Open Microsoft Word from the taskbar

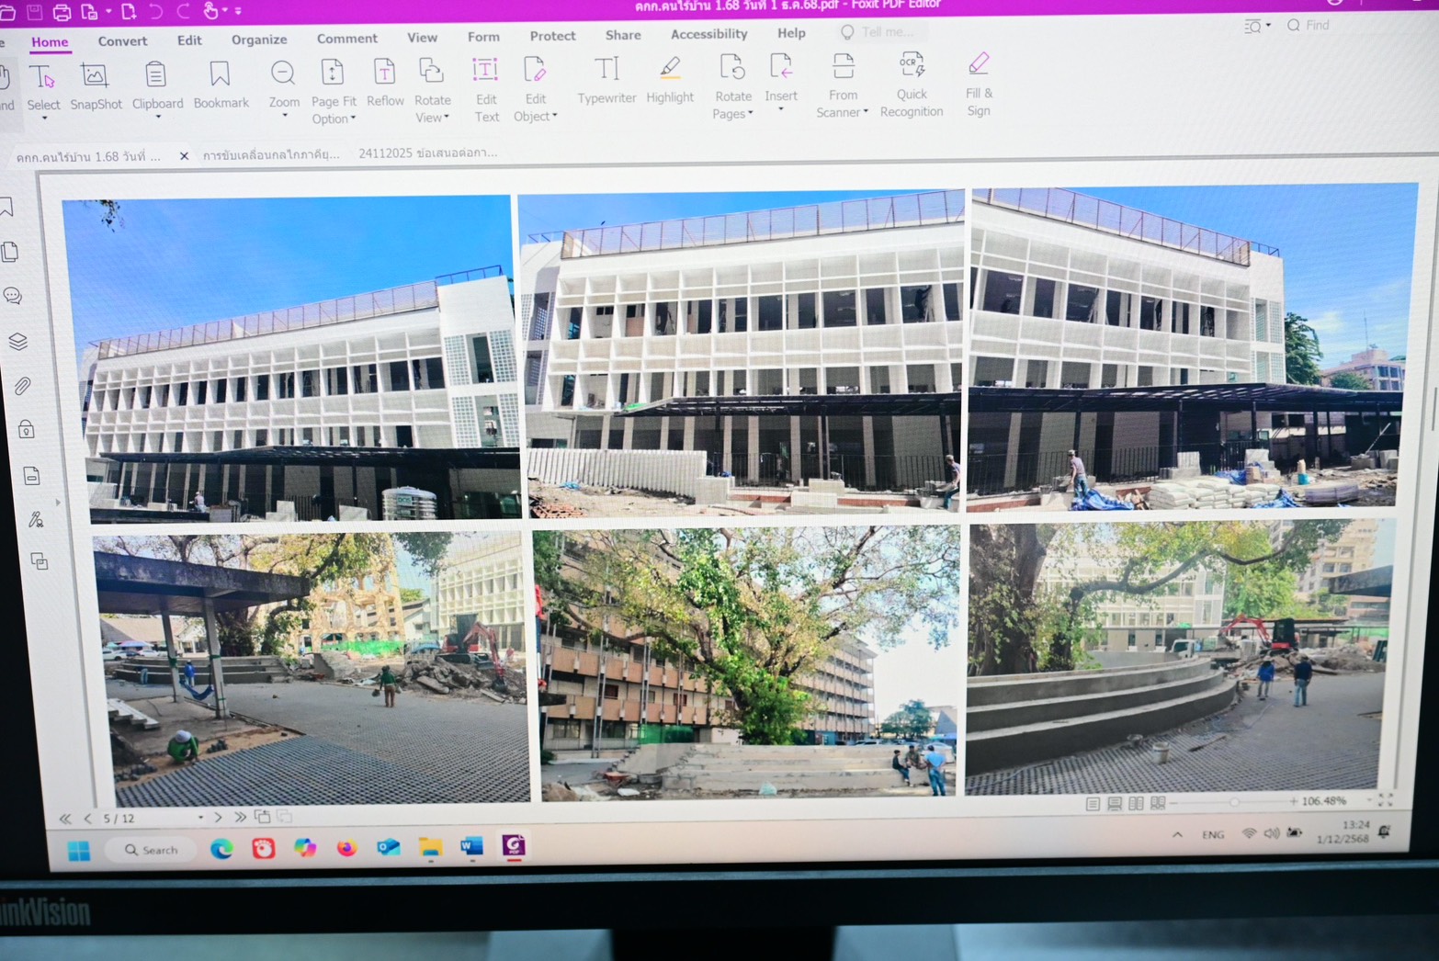coord(471,846)
